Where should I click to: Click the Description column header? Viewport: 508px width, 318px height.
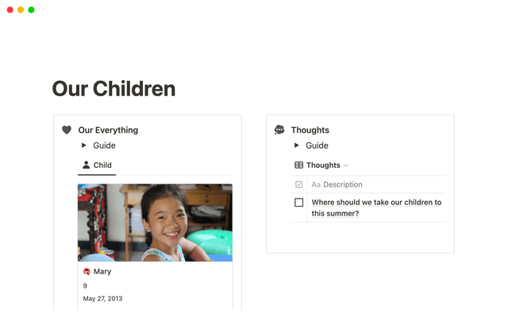tap(342, 184)
